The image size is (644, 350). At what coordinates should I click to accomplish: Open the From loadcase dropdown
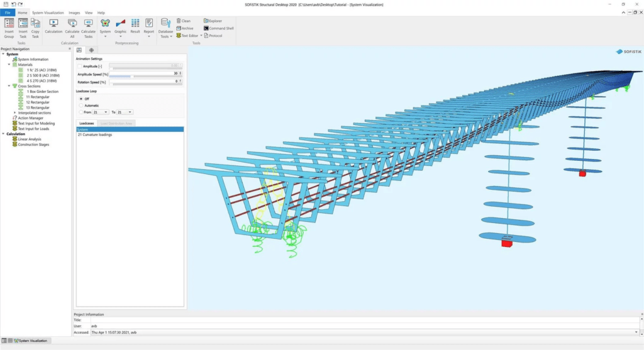pyautogui.click(x=100, y=112)
